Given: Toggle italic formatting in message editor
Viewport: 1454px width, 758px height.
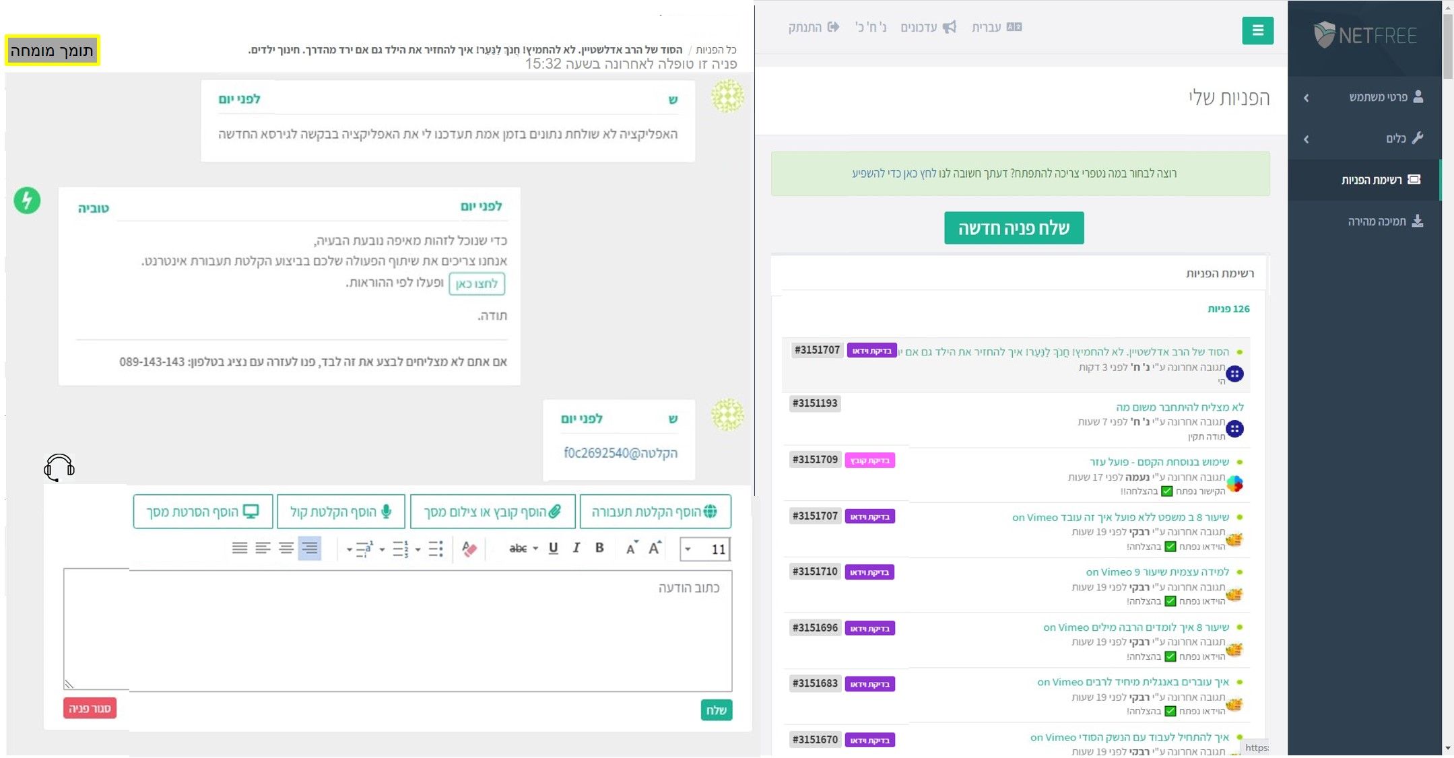Looking at the screenshot, I should pos(576,548).
